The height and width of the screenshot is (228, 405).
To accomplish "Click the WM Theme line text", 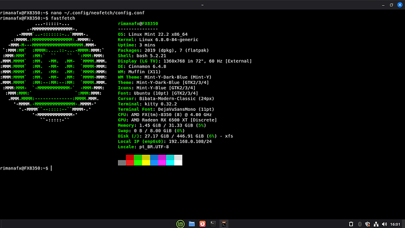I will click(165, 77).
